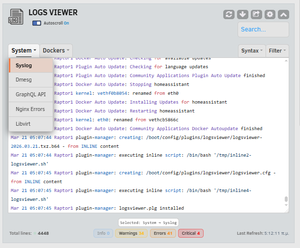The width and height of the screenshot is (300, 248).
Task: Click the scrollbar up arrow
Action: (x=286, y=60)
